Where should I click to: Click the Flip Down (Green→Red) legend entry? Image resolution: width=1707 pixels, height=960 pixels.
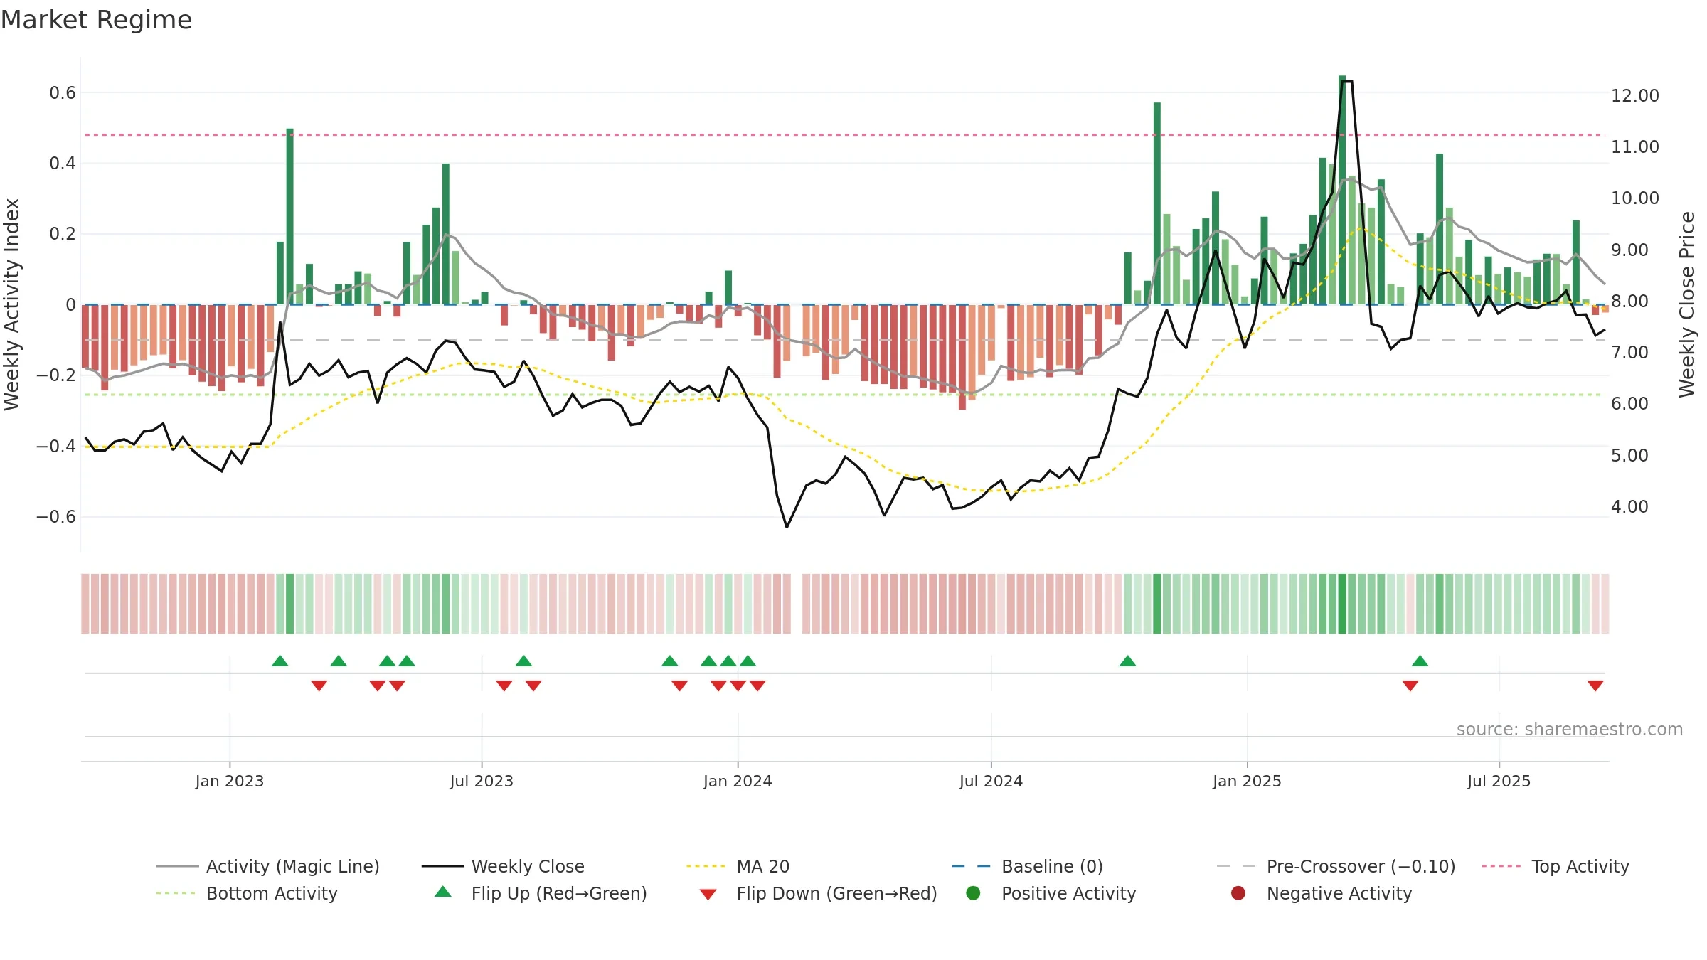point(818,893)
